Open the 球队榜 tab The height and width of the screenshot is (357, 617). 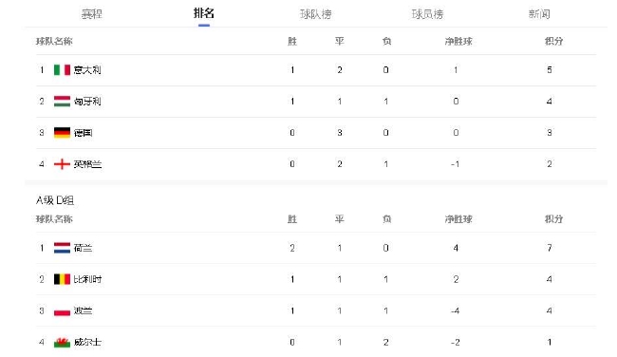[x=315, y=14]
